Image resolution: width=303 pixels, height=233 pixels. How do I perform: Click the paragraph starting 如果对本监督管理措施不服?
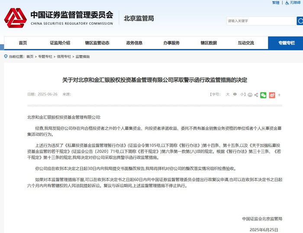155,183
